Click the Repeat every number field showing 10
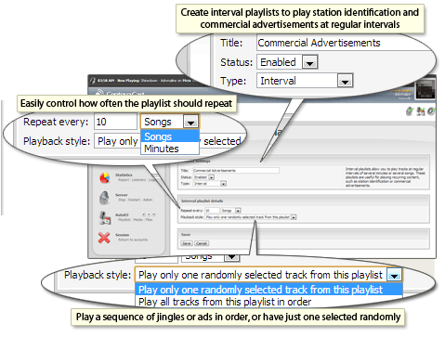Viewport: 445px width, 337px height. [115, 122]
